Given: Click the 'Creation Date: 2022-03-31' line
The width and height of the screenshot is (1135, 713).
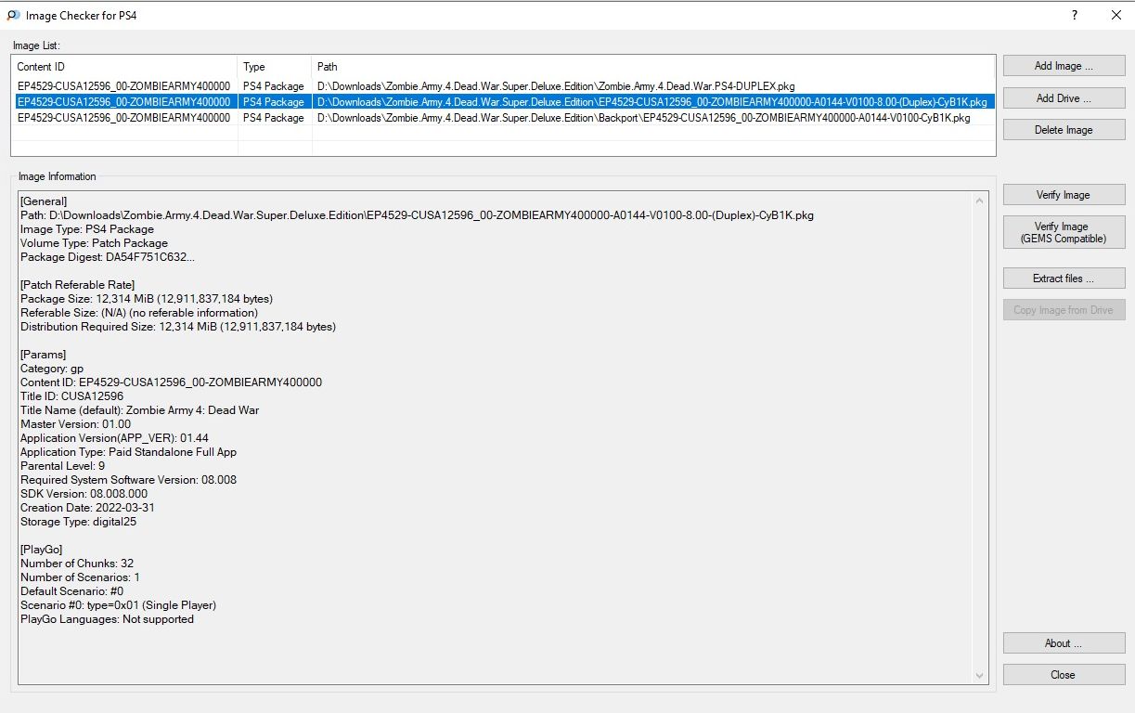Looking at the screenshot, I should click(x=87, y=508).
